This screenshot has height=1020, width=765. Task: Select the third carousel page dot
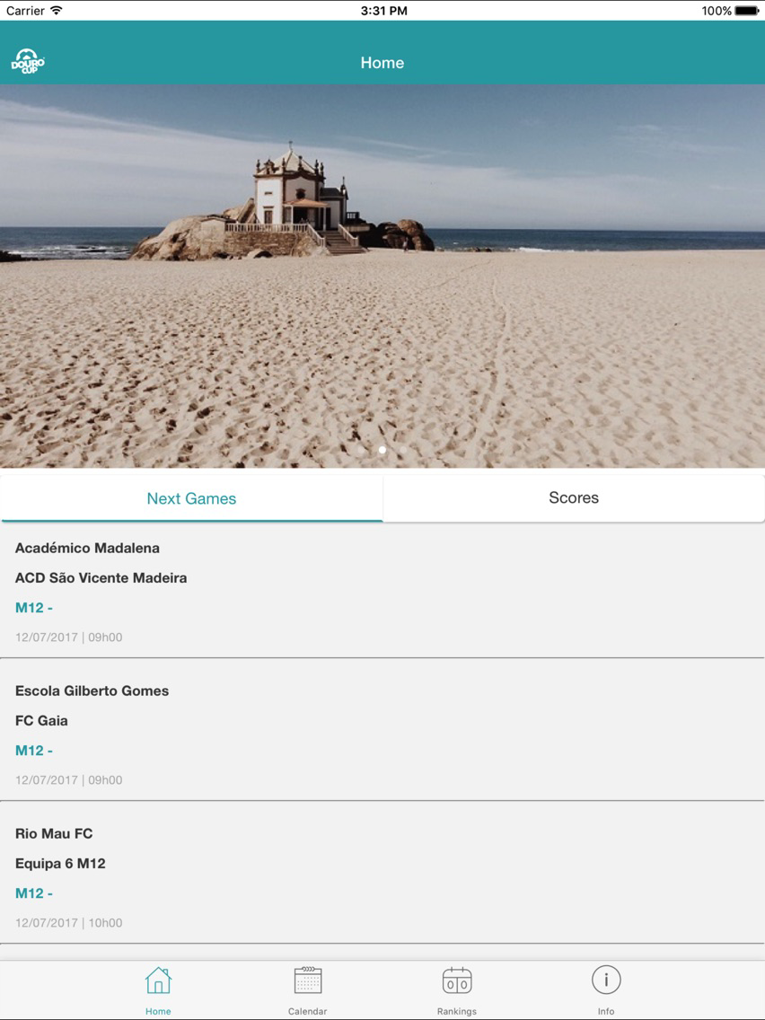(403, 450)
